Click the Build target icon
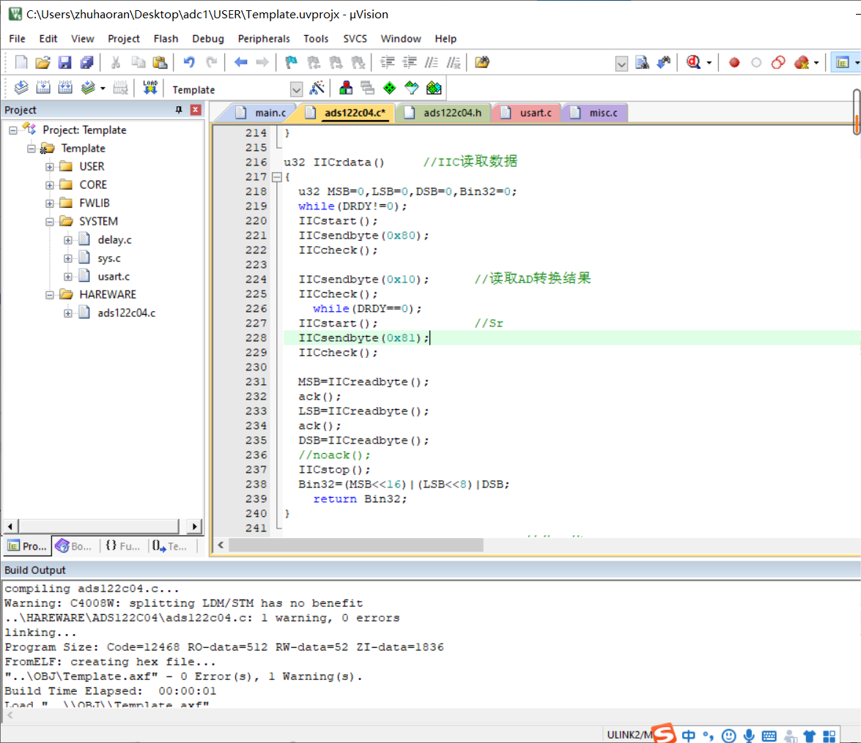Screen dimensions: 861x743 43,89
